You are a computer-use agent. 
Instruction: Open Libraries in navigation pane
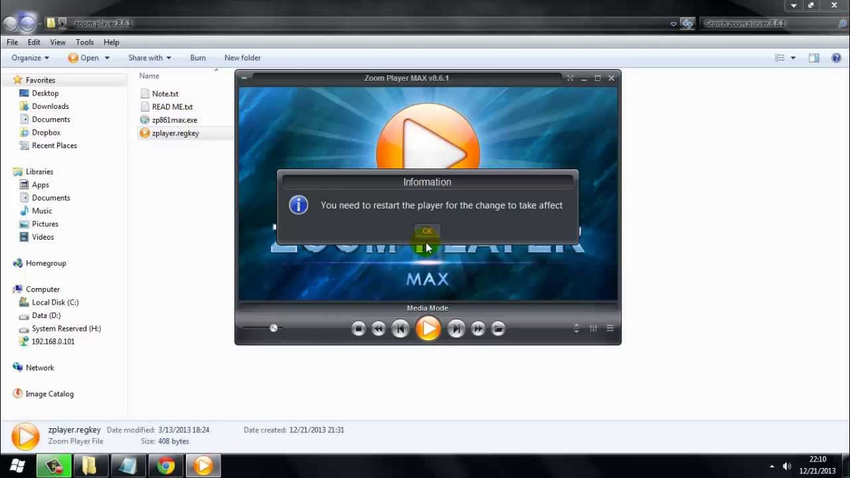39,172
